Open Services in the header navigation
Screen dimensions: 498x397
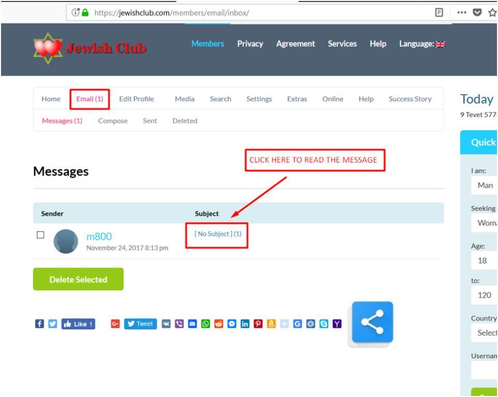[x=342, y=44]
